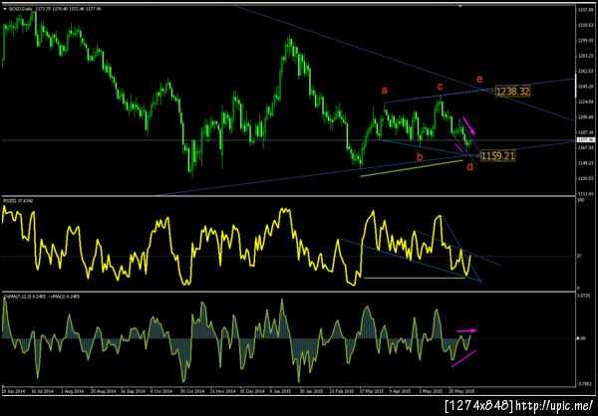Click the 10 Jul 2014 date label
The height and width of the screenshot is (416, 598).
[42, 391]
